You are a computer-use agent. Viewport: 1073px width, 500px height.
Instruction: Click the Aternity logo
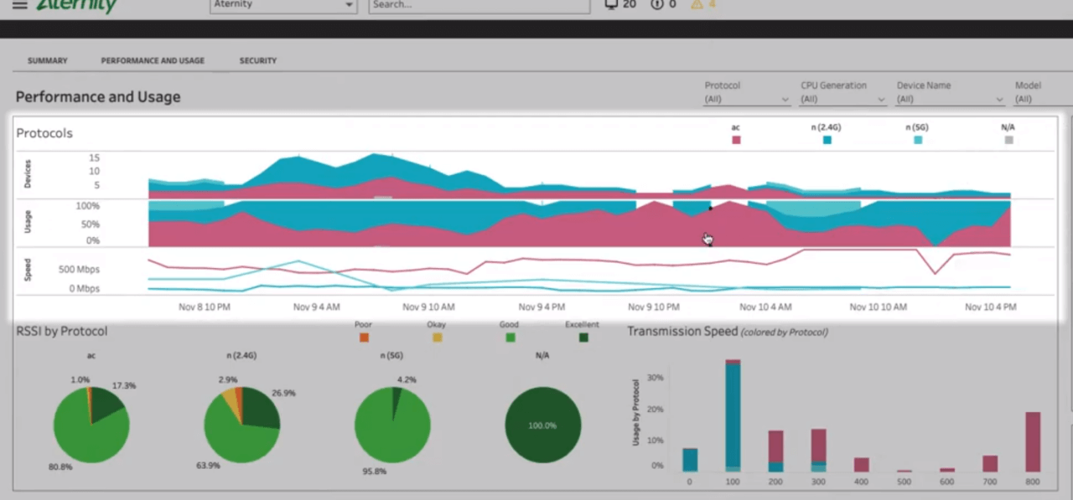point(75,5)
